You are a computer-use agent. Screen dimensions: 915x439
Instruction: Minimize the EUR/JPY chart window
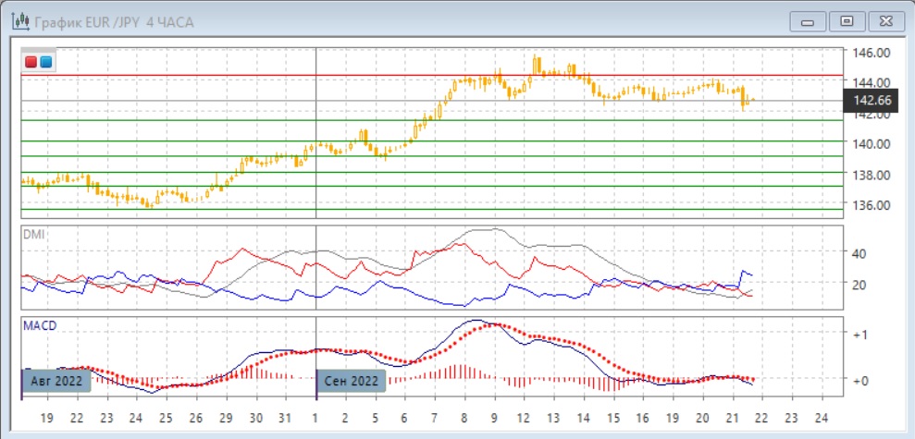811,20
